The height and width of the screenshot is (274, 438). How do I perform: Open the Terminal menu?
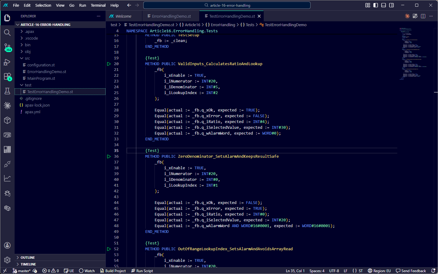point(98,5)
